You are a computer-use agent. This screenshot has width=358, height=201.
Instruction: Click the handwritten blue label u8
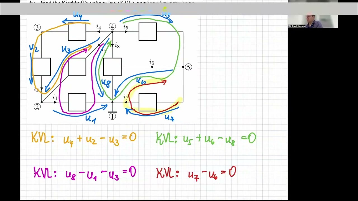click(106, 83)
